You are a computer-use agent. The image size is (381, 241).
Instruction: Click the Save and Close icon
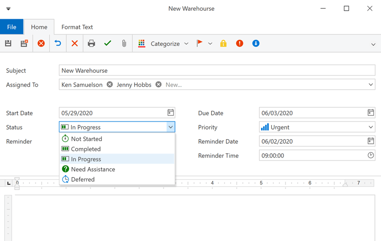pyautogui.click(x=24, y=44)
